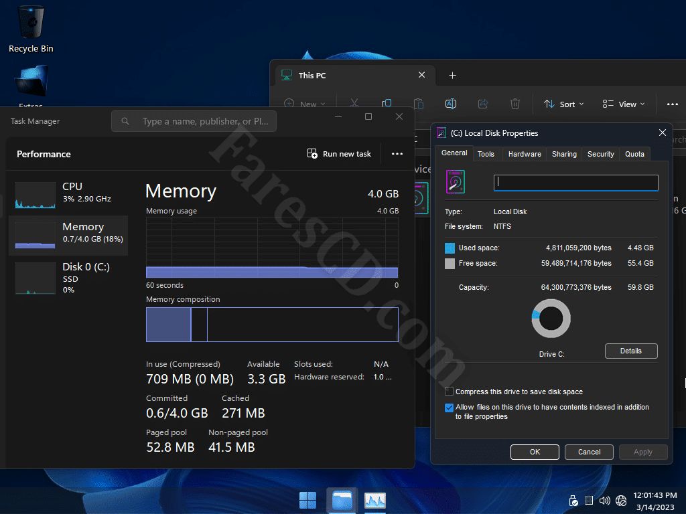
Task: Click the Memory usage graph
Action: tap(272, 248)
